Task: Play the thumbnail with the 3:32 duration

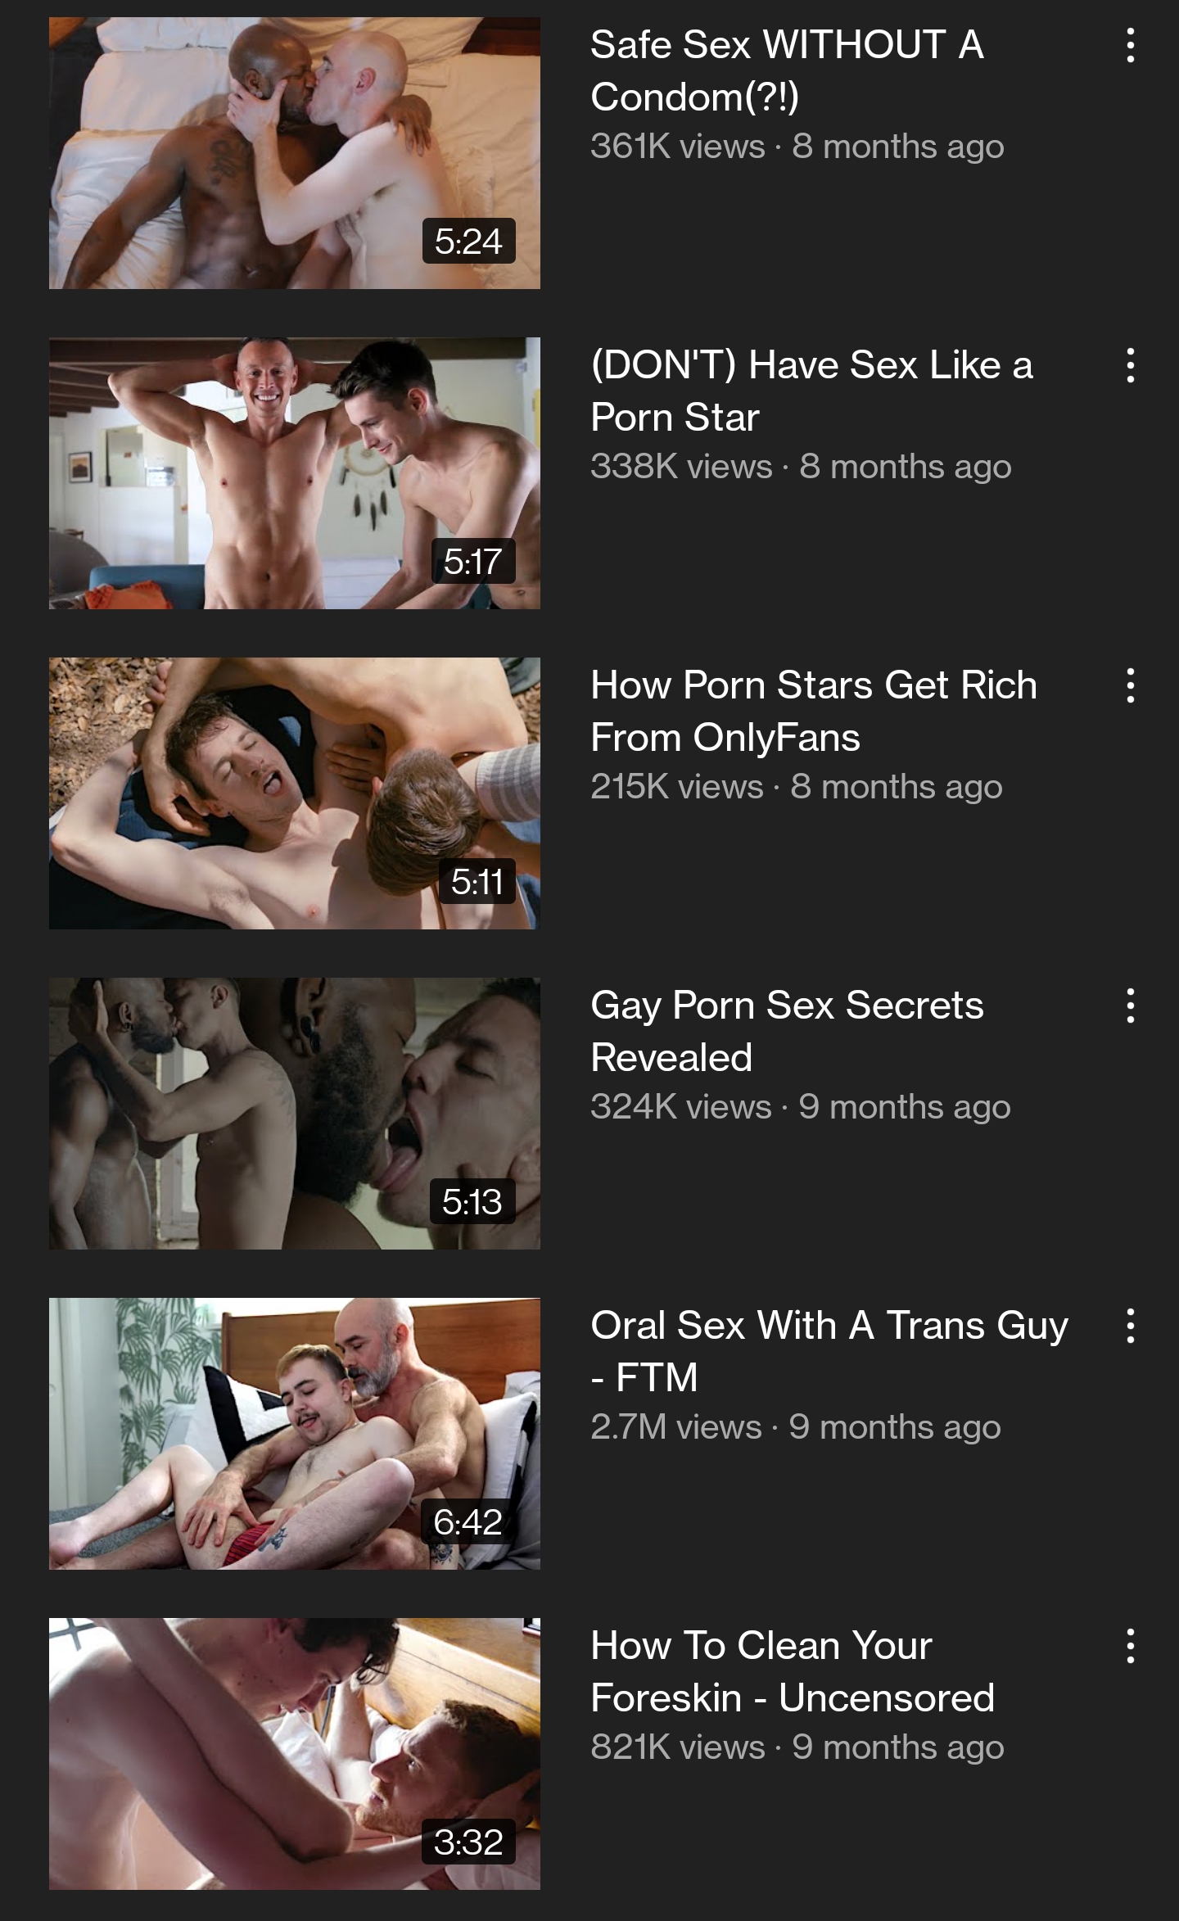Action: click(295, 1754)
